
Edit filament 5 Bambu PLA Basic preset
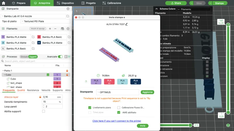(x=33, y=48)
